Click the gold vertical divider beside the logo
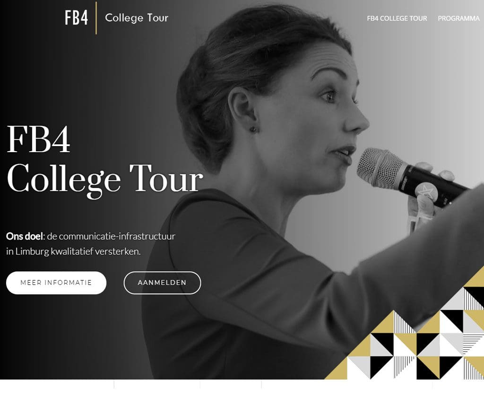The image size is (484, 397). (96, 17)
